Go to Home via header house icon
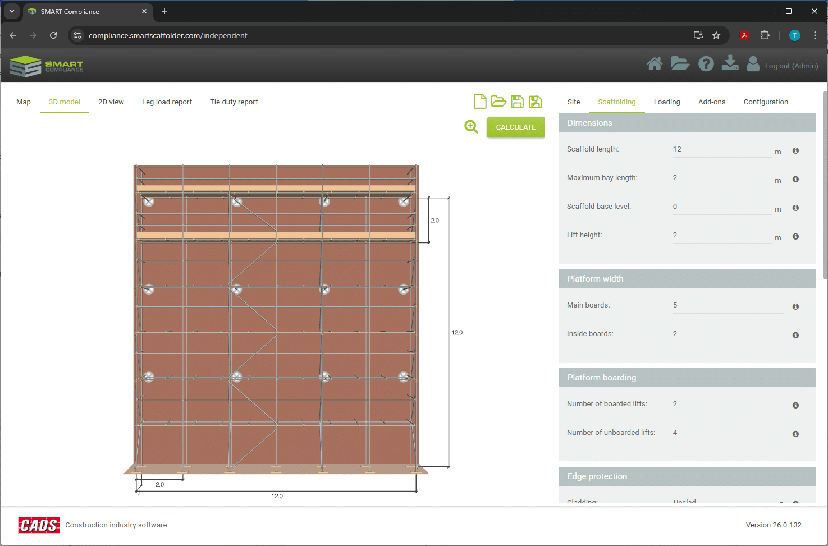 pos(654,65)
